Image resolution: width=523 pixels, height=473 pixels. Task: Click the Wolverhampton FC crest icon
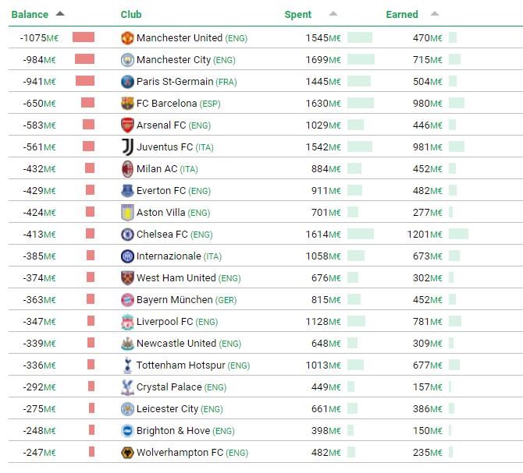(x=128, y=453)
